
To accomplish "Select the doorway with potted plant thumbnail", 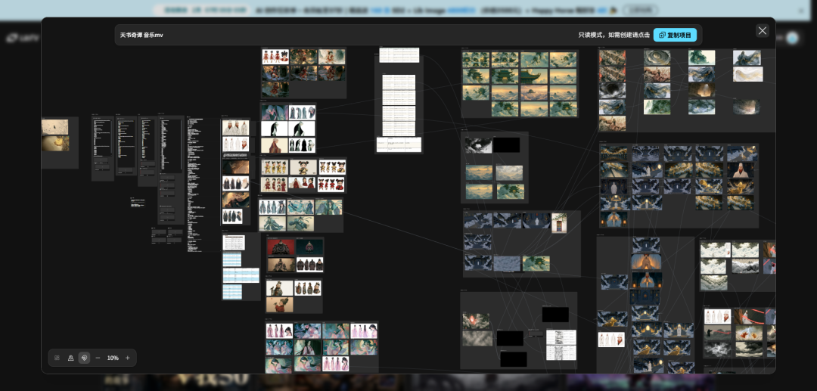I will (559, 223).
